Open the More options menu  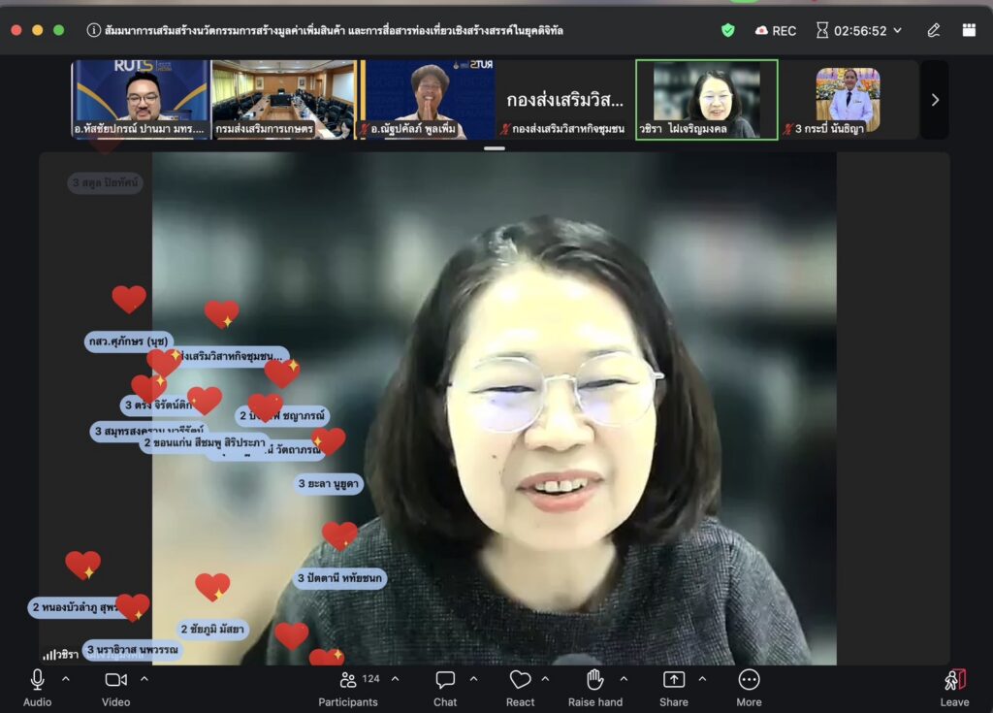(x=750, y=680)
